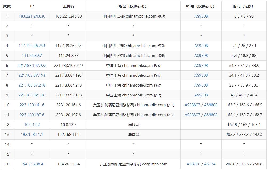
Task: Click time value 3.1 / 26 / 27.1
Action: coord(244,46)
